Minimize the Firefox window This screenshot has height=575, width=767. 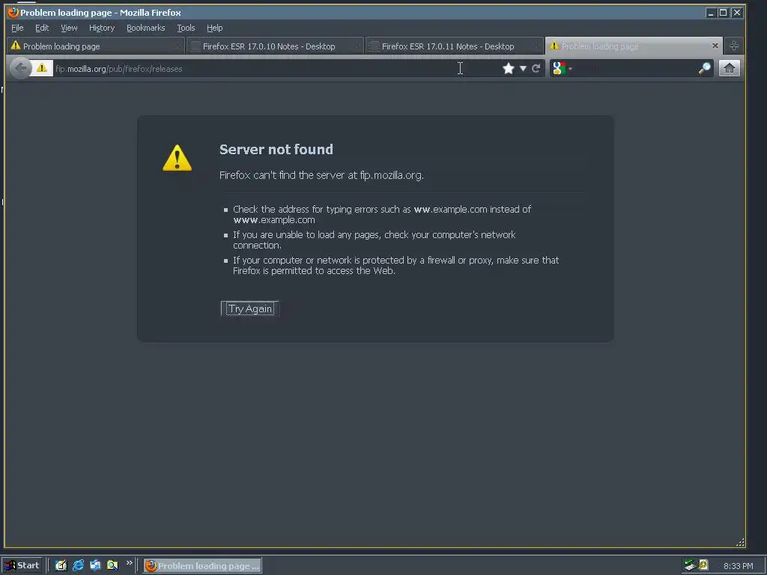[711, 12]
